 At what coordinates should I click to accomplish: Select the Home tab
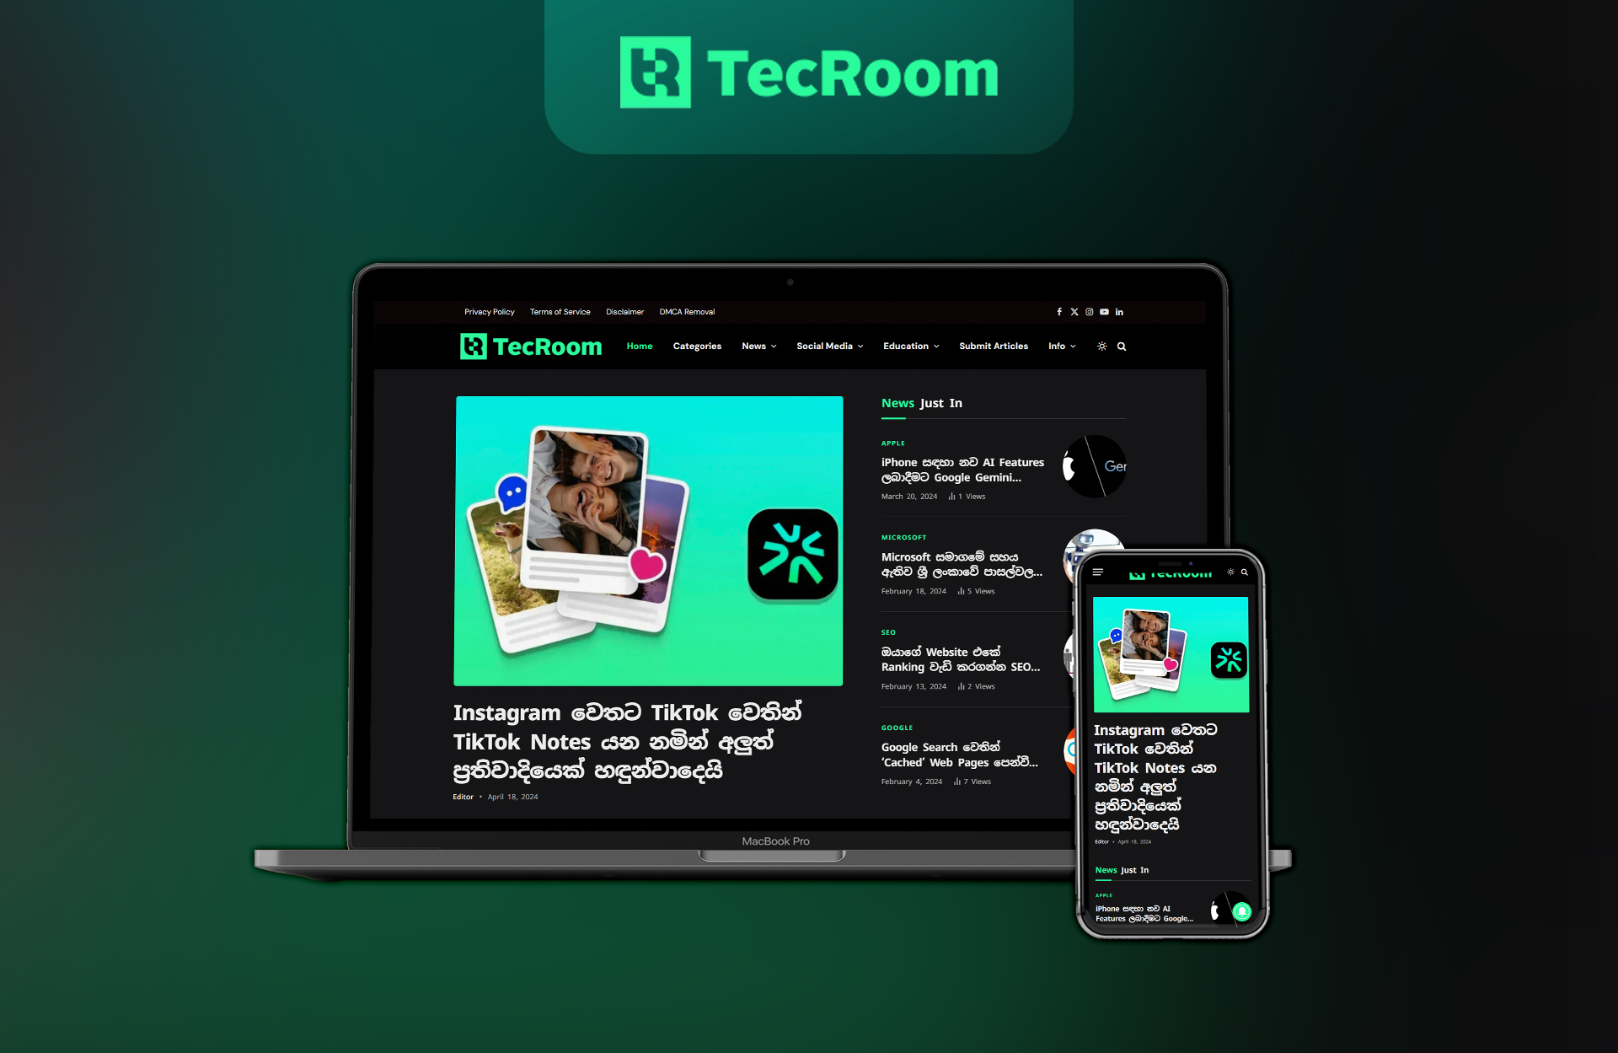click(x=638, y=347)
